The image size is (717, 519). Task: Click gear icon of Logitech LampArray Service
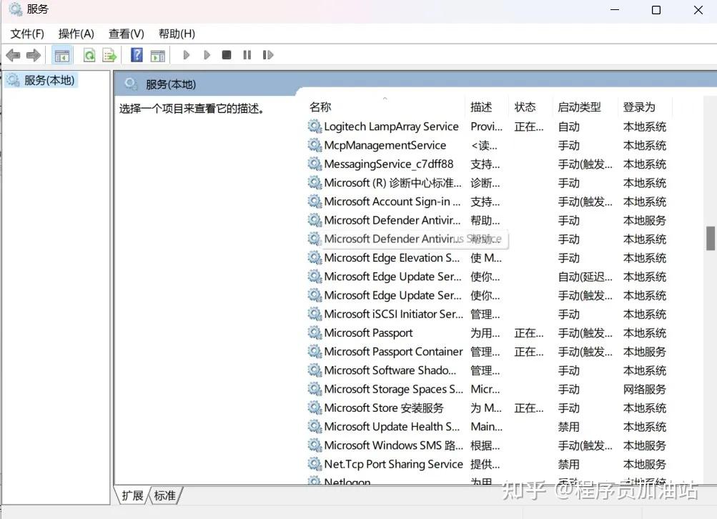pos(315,127)
